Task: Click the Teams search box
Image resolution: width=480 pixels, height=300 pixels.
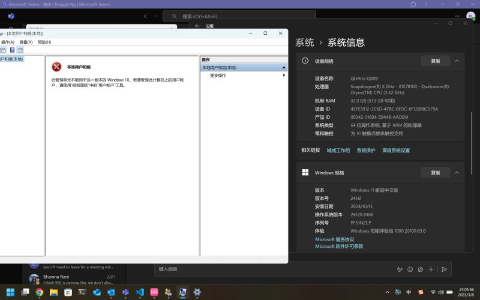Action: point(239,16)
